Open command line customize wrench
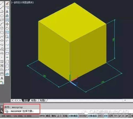The height and width of the screenshot is (119, 133). coord(2,111)
